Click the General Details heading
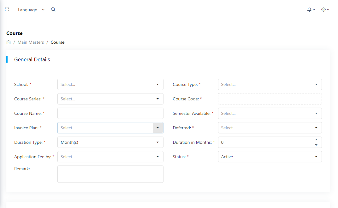The width and height of the screenshot is (338, 208). click(32, 59)
